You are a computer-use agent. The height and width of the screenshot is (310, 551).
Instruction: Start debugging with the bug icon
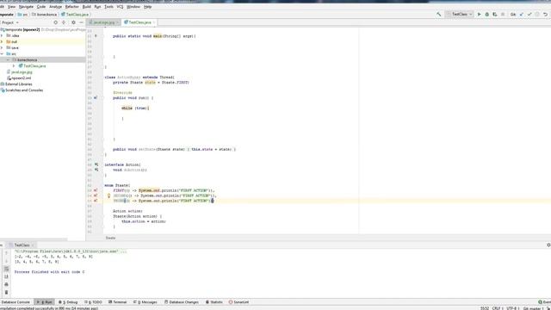[x=487, y=15]
